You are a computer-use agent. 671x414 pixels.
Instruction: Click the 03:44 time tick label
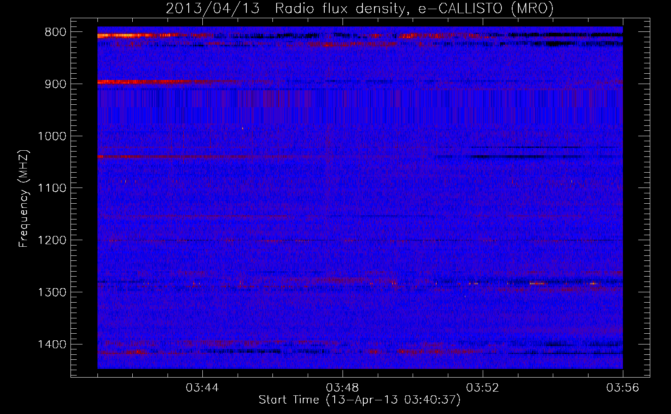point(202,388)
